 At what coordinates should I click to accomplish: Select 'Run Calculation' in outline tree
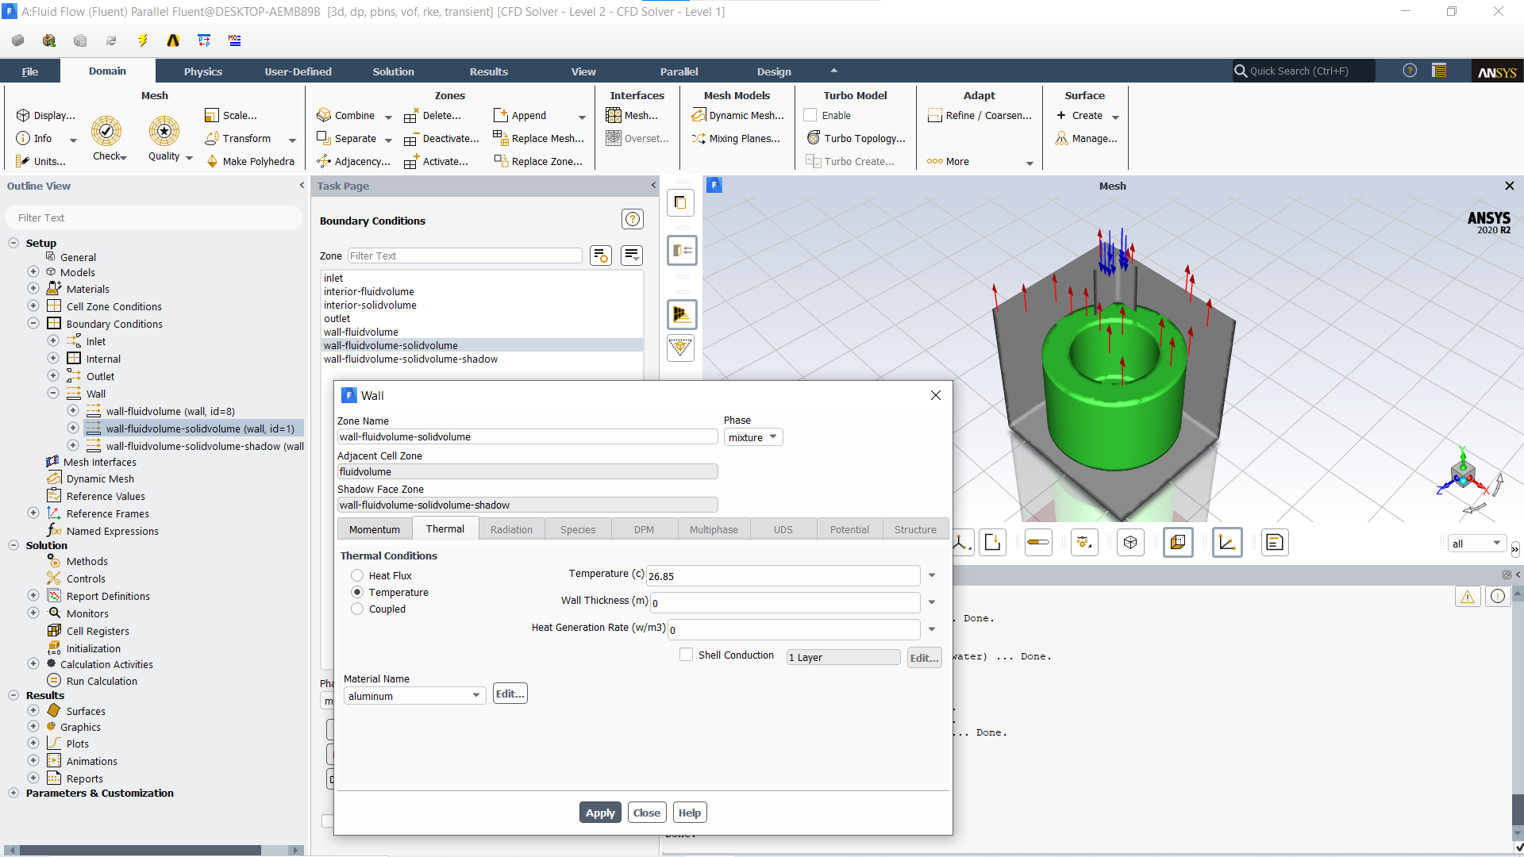click(102, 681)
